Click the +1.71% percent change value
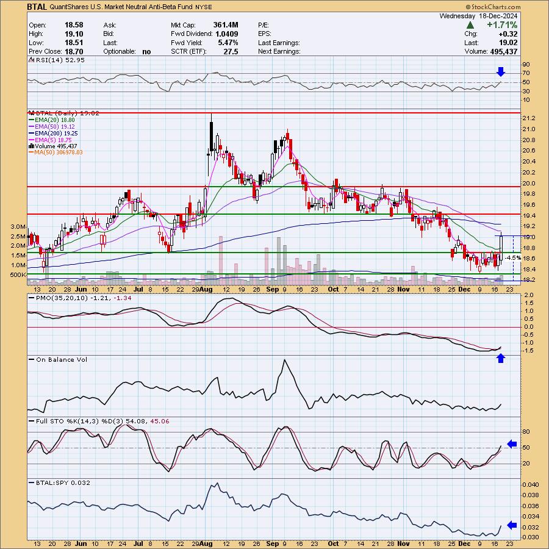549x549 pixels. coord(502,25)
